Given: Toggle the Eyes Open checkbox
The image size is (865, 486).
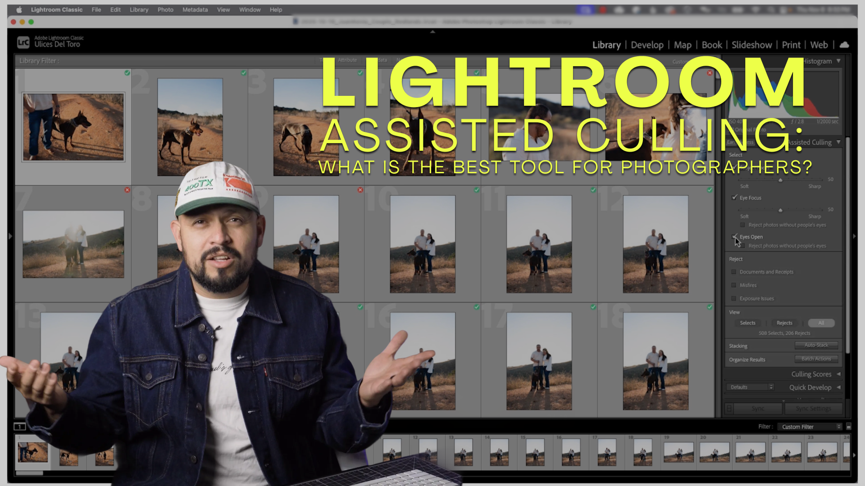Looking at the screenshot, I should [734, 237].
